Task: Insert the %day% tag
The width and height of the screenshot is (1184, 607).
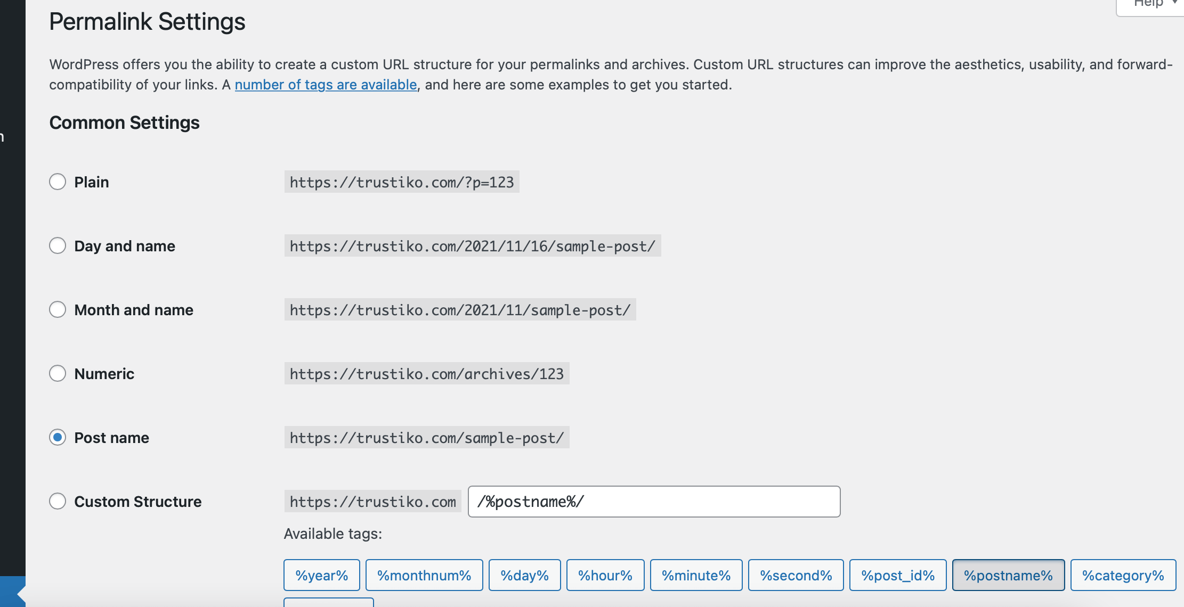Action: (x=524, y=575)
